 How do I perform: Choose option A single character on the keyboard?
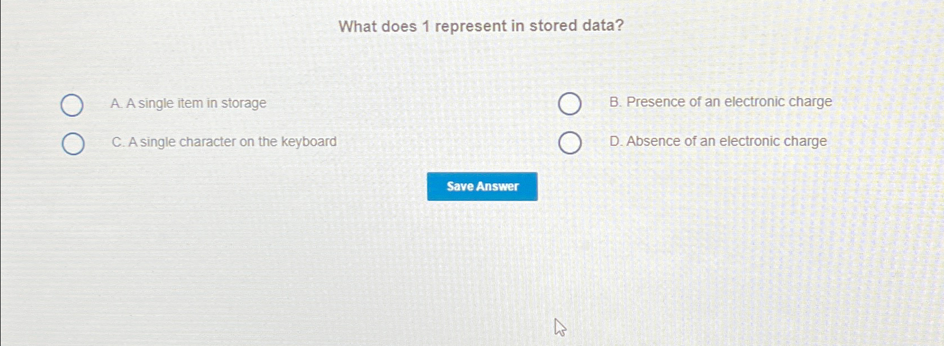(223, 141)
